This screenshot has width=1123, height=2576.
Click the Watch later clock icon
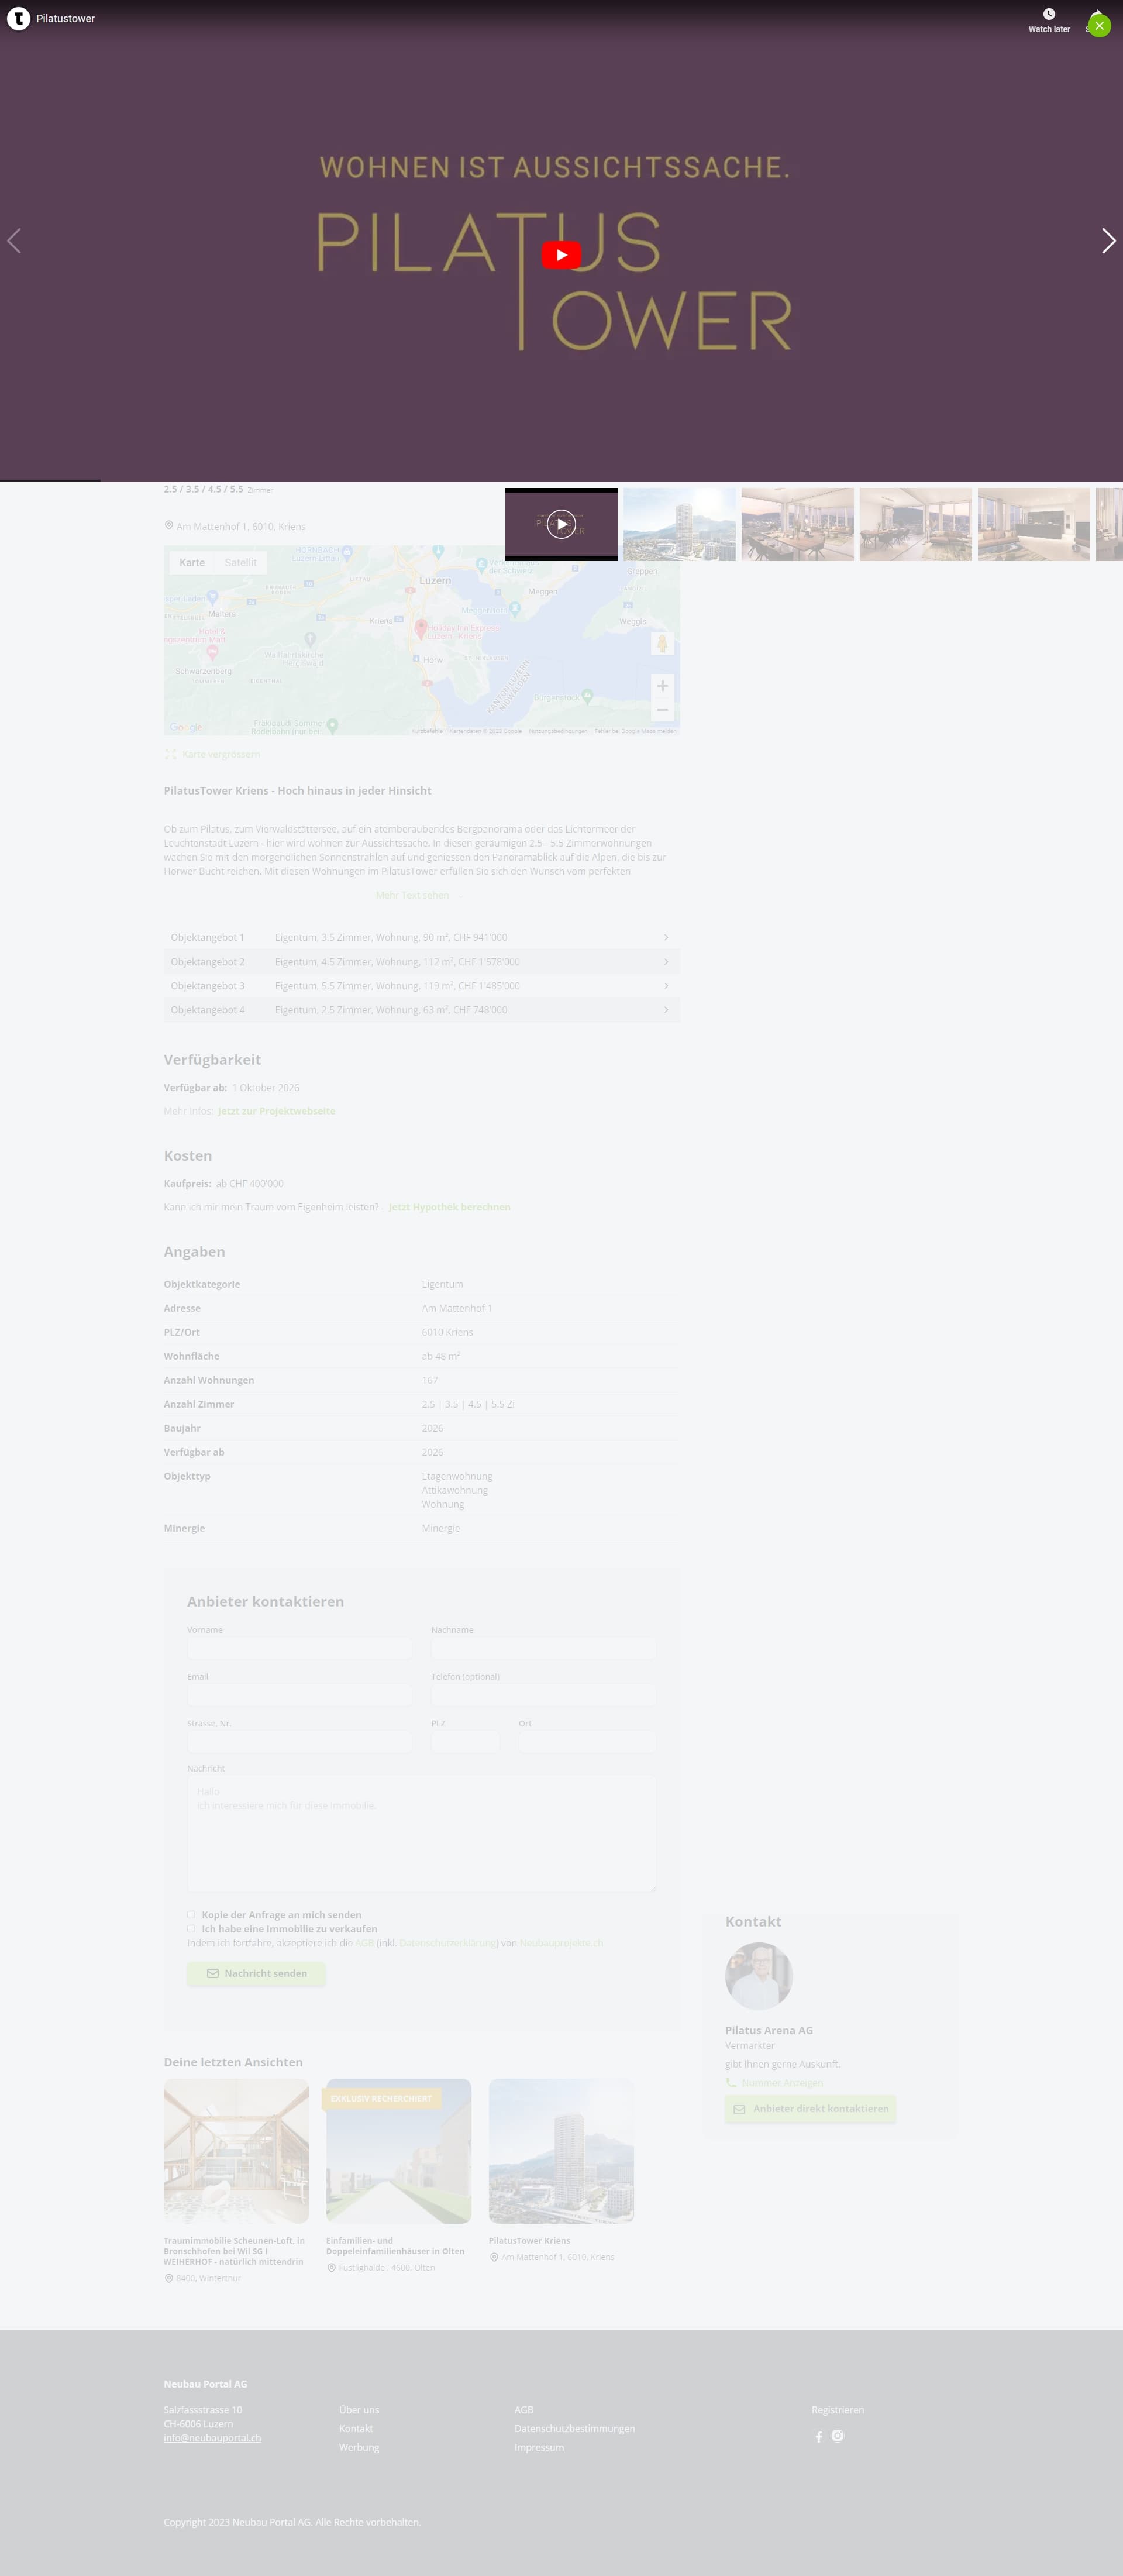1049,14
